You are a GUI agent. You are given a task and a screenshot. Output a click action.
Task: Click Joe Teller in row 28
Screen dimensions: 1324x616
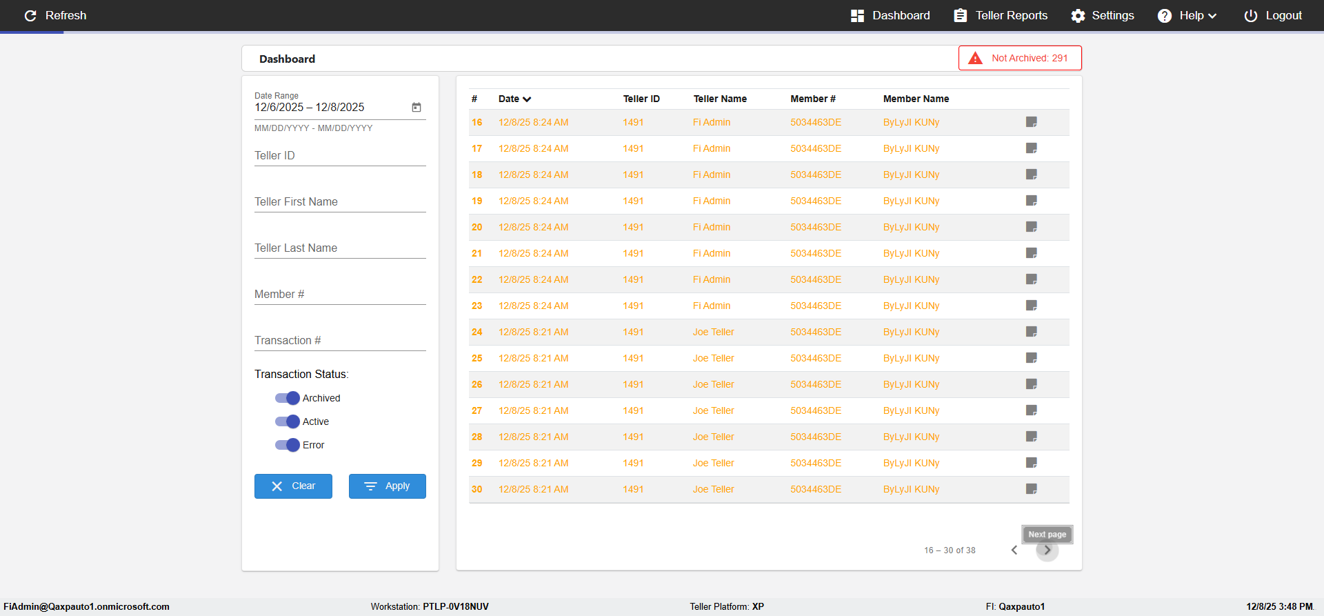pos(714,437)
